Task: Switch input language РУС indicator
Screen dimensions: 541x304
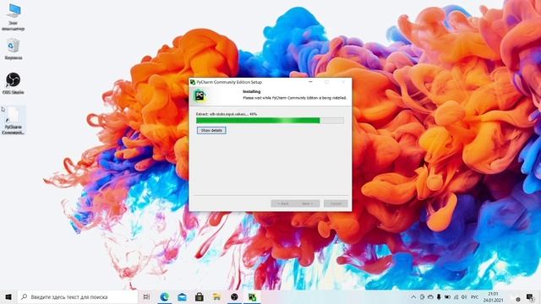Action: pos(475,296)
